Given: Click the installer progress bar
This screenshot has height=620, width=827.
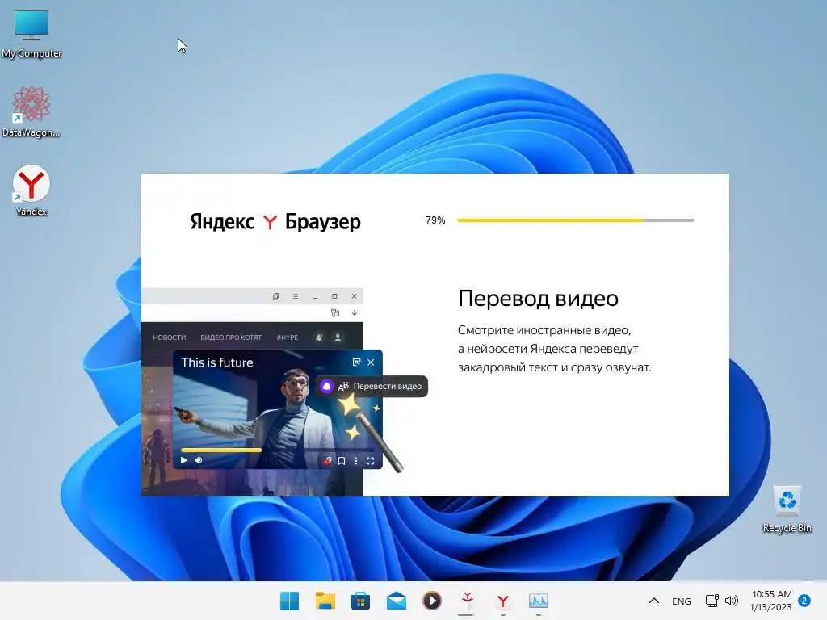Looking at the screenshot, I should click(x=575, y=220).
